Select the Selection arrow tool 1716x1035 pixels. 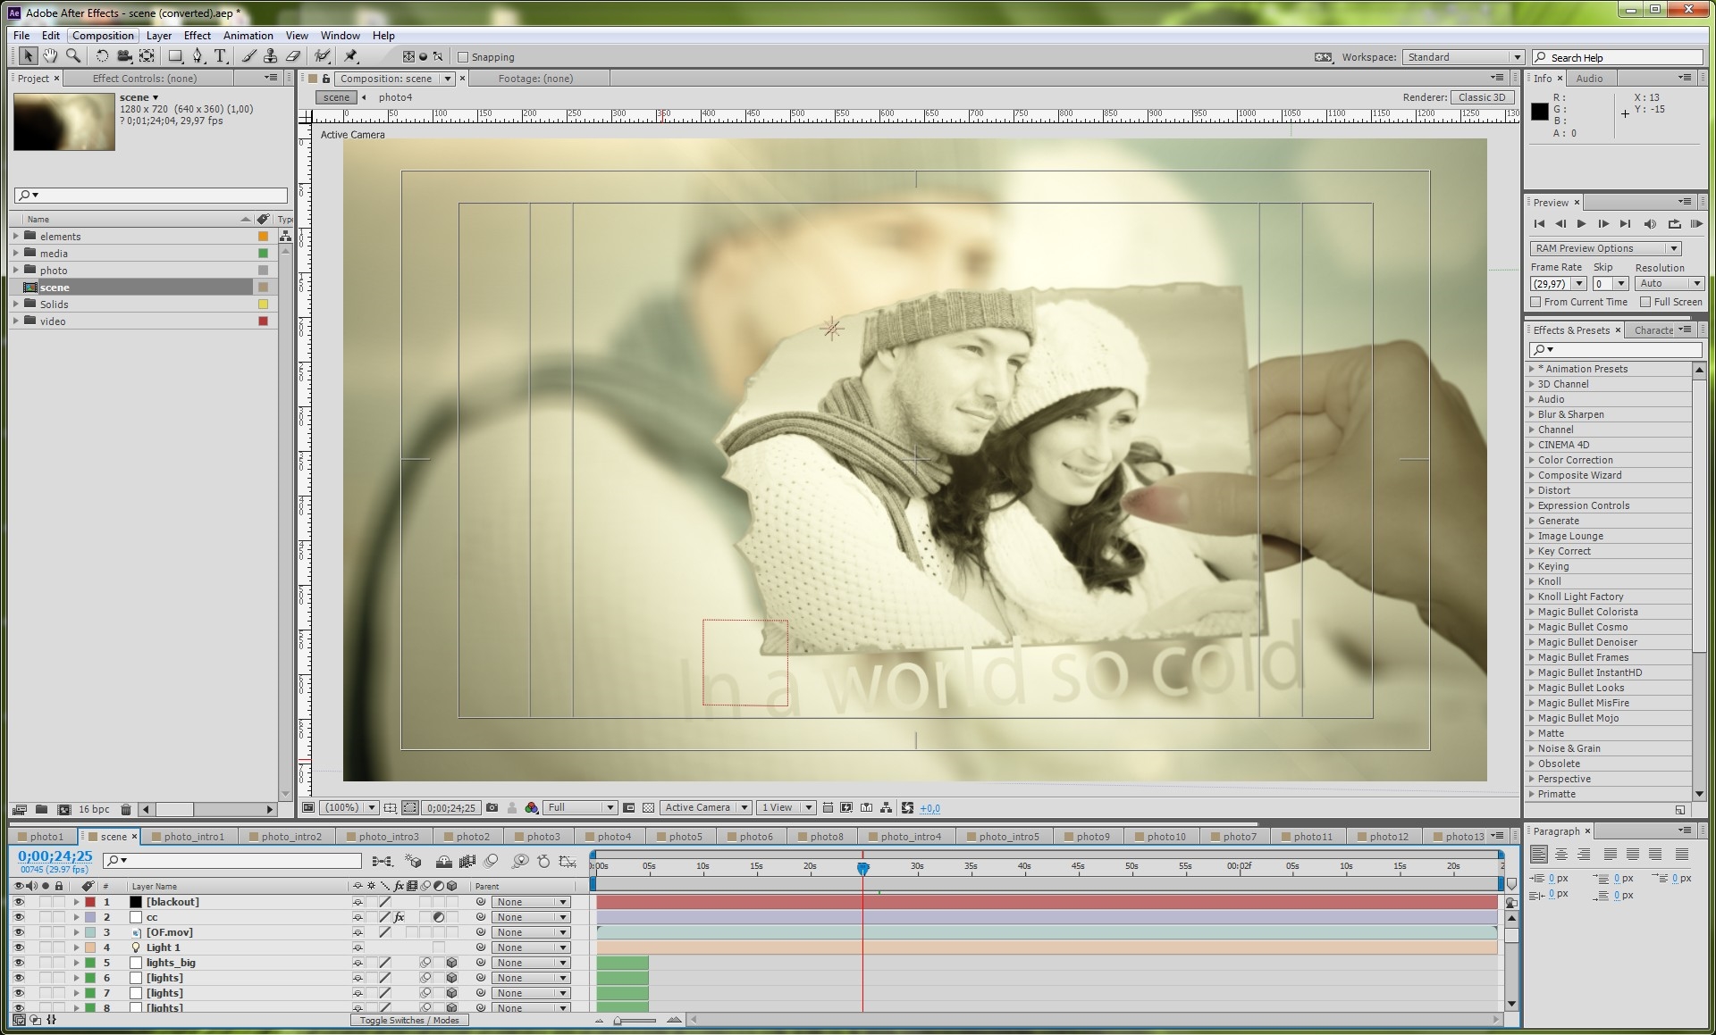pyautogui.click(x=28, y=56)
